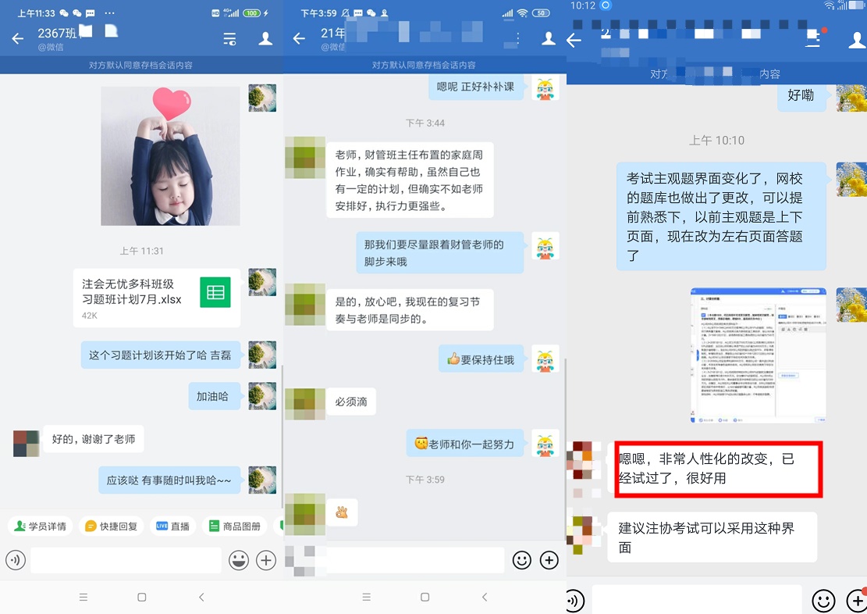The height and width of the screenshot is (614, 867).
Task: Open three-dot menu in 21年 chat header
Action: [x=517, y=37]
